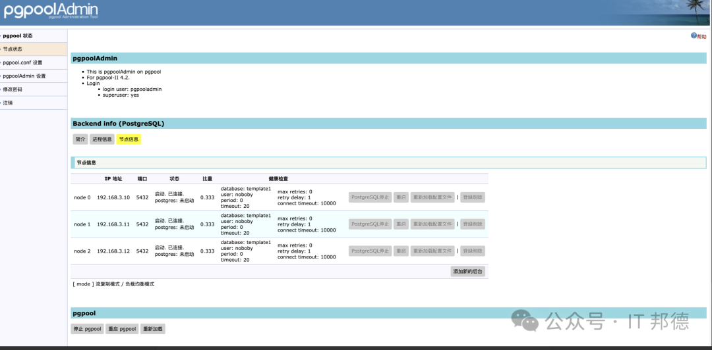Click the 重启 pgpool button

coord(122,329)
